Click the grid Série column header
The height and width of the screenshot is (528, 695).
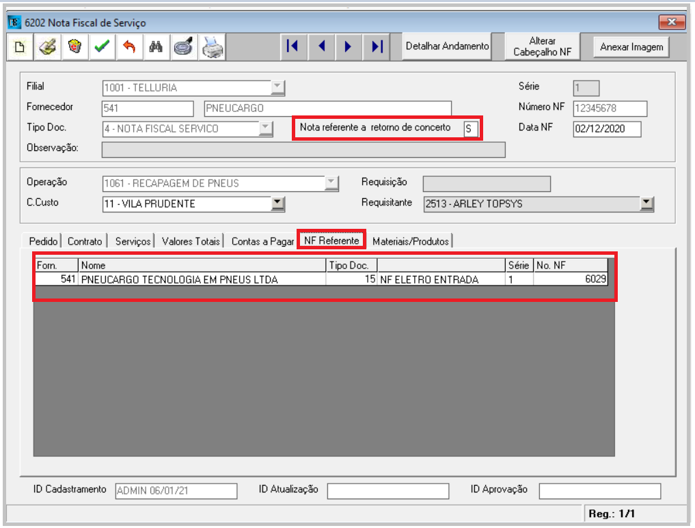[519, 265]
